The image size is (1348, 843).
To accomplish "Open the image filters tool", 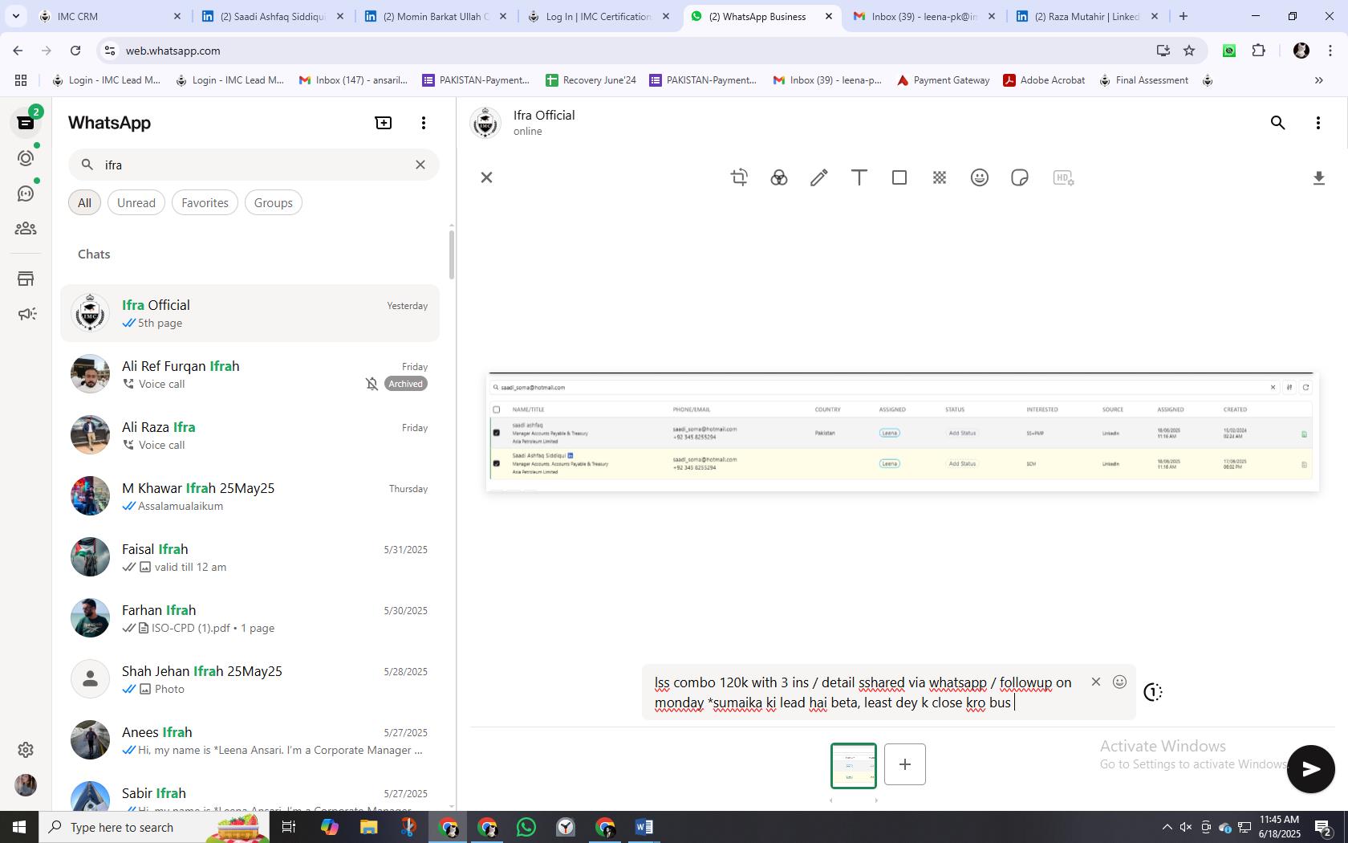I will 779,177.
